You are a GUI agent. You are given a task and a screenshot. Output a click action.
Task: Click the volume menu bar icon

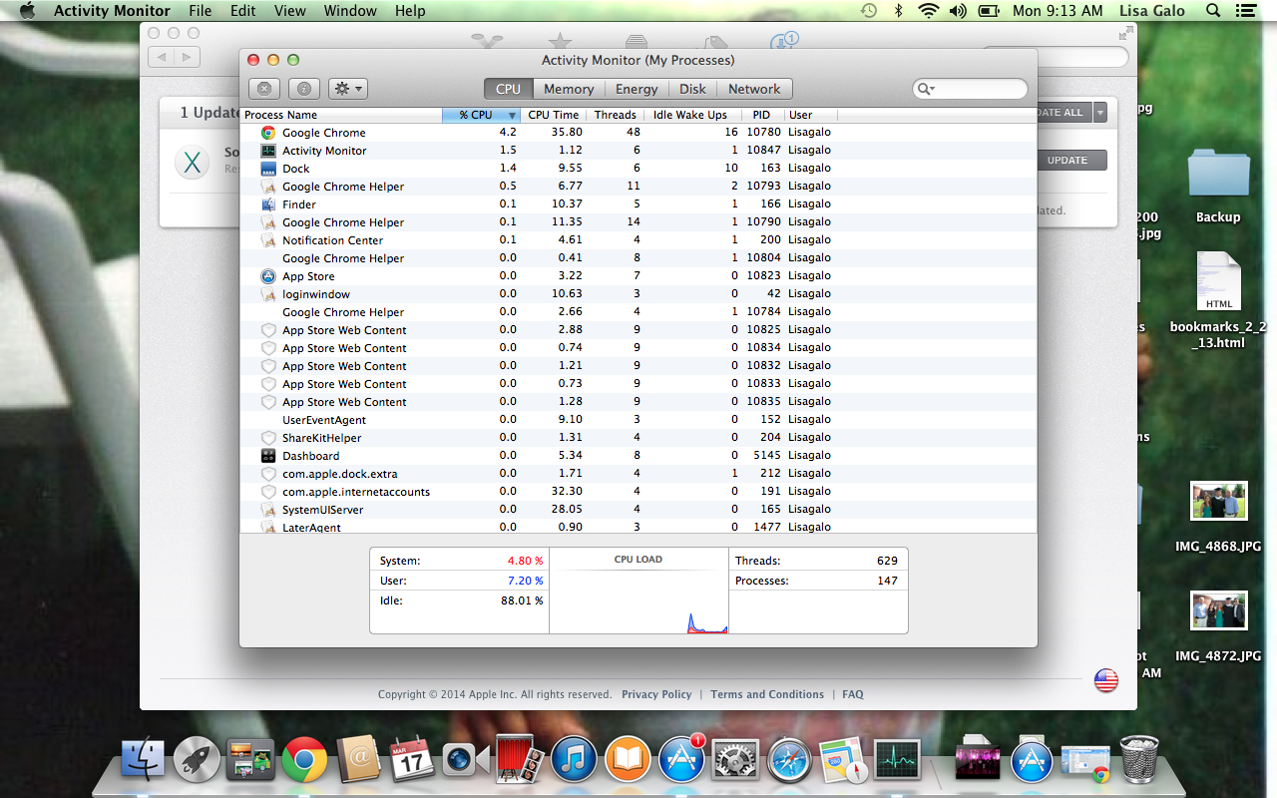point(959,11)
